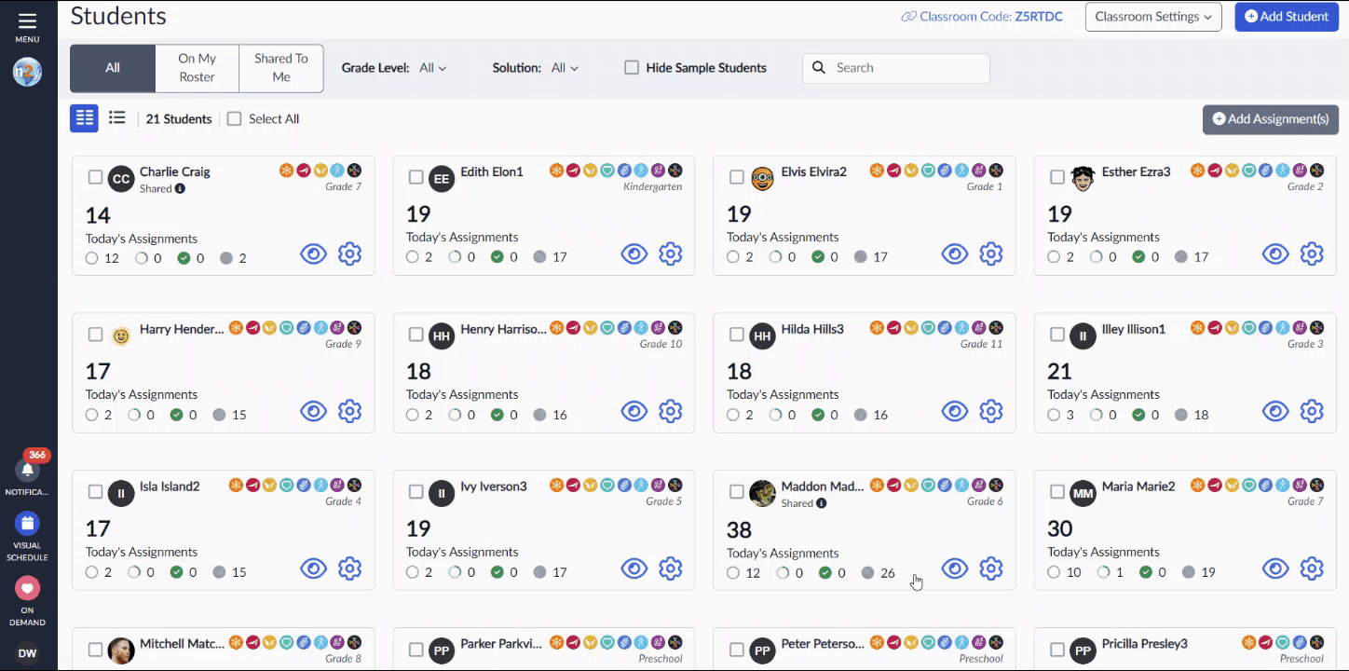This screenshot has width=1349, height=671.
Task: Click Esther Ezra3 avatar picture
Action: [1083, 178]
